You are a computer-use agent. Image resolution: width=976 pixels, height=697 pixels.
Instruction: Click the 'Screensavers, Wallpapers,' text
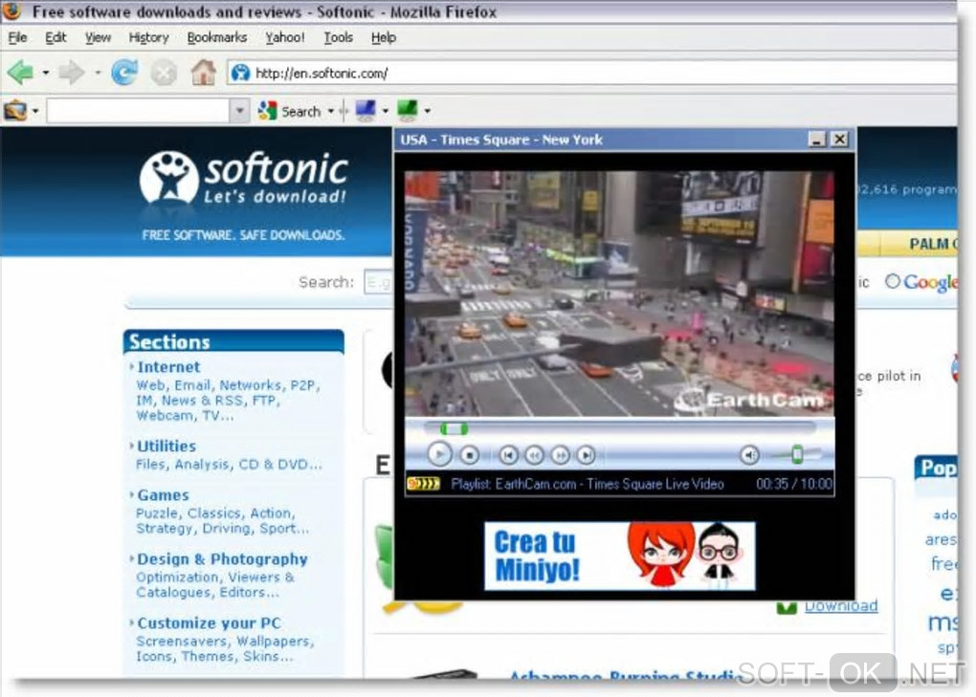point(225,641)
